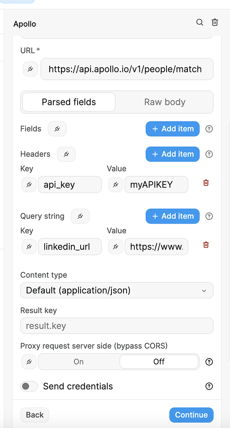
Task: Click the Continue button
Action: tap(191, 415)
